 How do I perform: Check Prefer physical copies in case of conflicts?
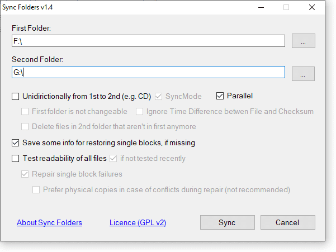point(36,189)
